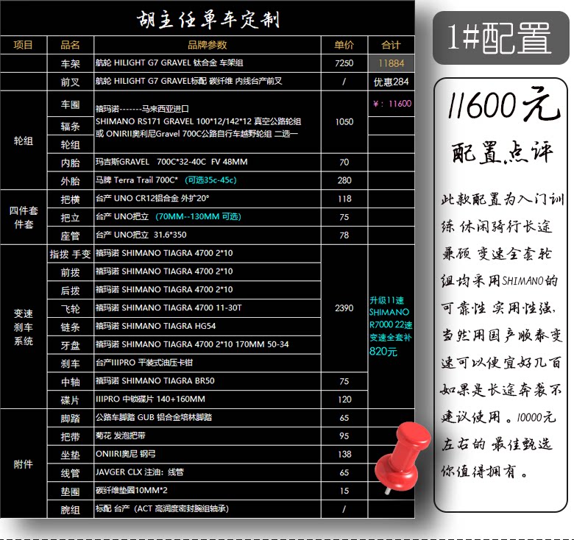Click the ONIRII奥利尼Gravel 700C wheelset option line
574x540 pixels.
pos(197,134)
